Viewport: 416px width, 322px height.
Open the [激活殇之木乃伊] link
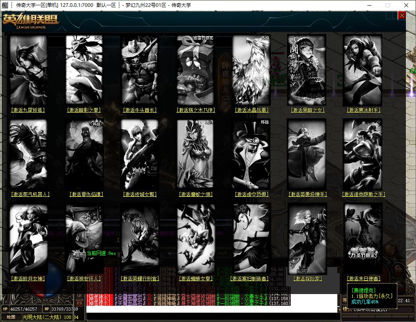point(196,110)
